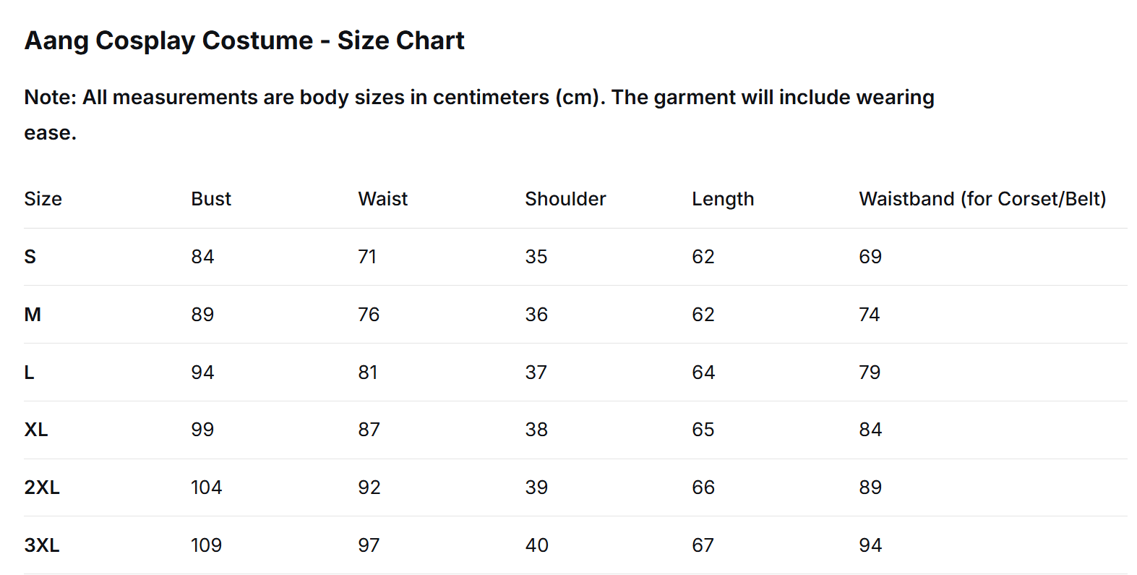1137x575 pixels.
Task: Click the L size row label
Action: click(30, 372)
